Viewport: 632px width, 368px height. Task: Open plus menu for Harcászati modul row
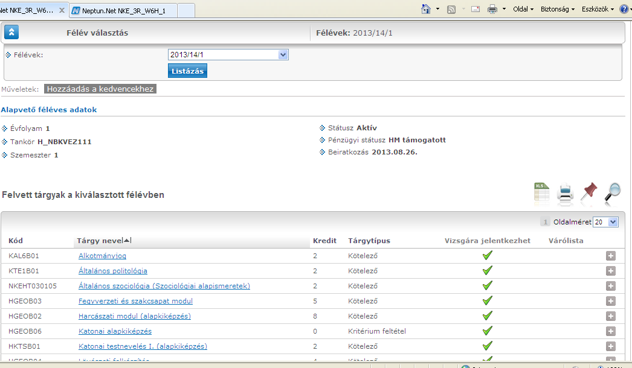pos(611,316)
